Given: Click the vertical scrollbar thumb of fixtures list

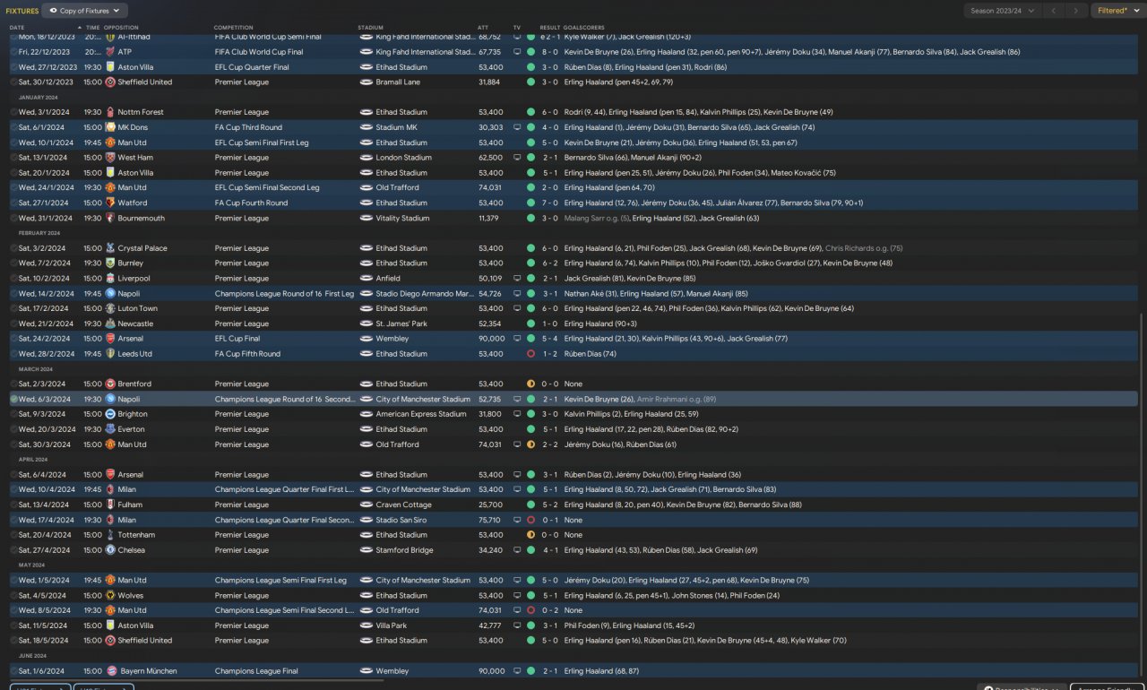Looking at the screenshot, I should (x=1141, y=493).
